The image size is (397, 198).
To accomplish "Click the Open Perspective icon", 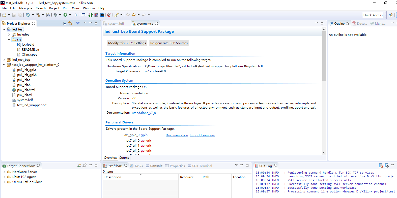I will tap(390, 15).
